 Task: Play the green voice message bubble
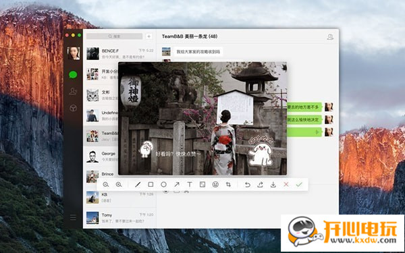click(x=304, y=132)
